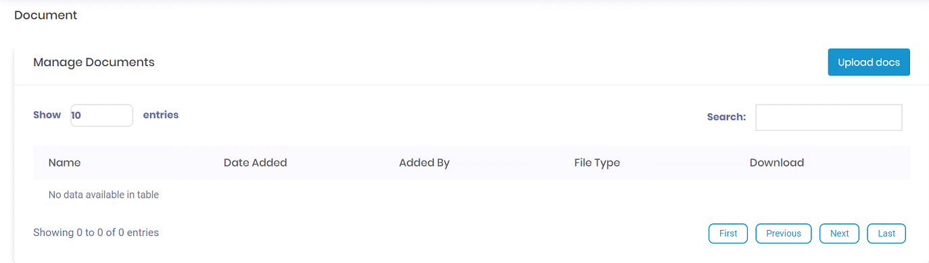The image size is (929, 263).
Task: Focus the Show entries number field
Action: point(101,115)
